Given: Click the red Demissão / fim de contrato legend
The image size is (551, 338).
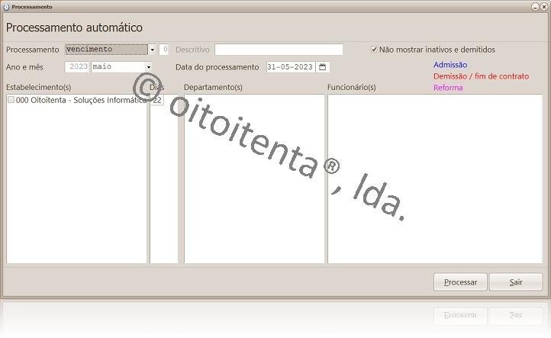Looking at the screenshot, I should tap(481, 76).
